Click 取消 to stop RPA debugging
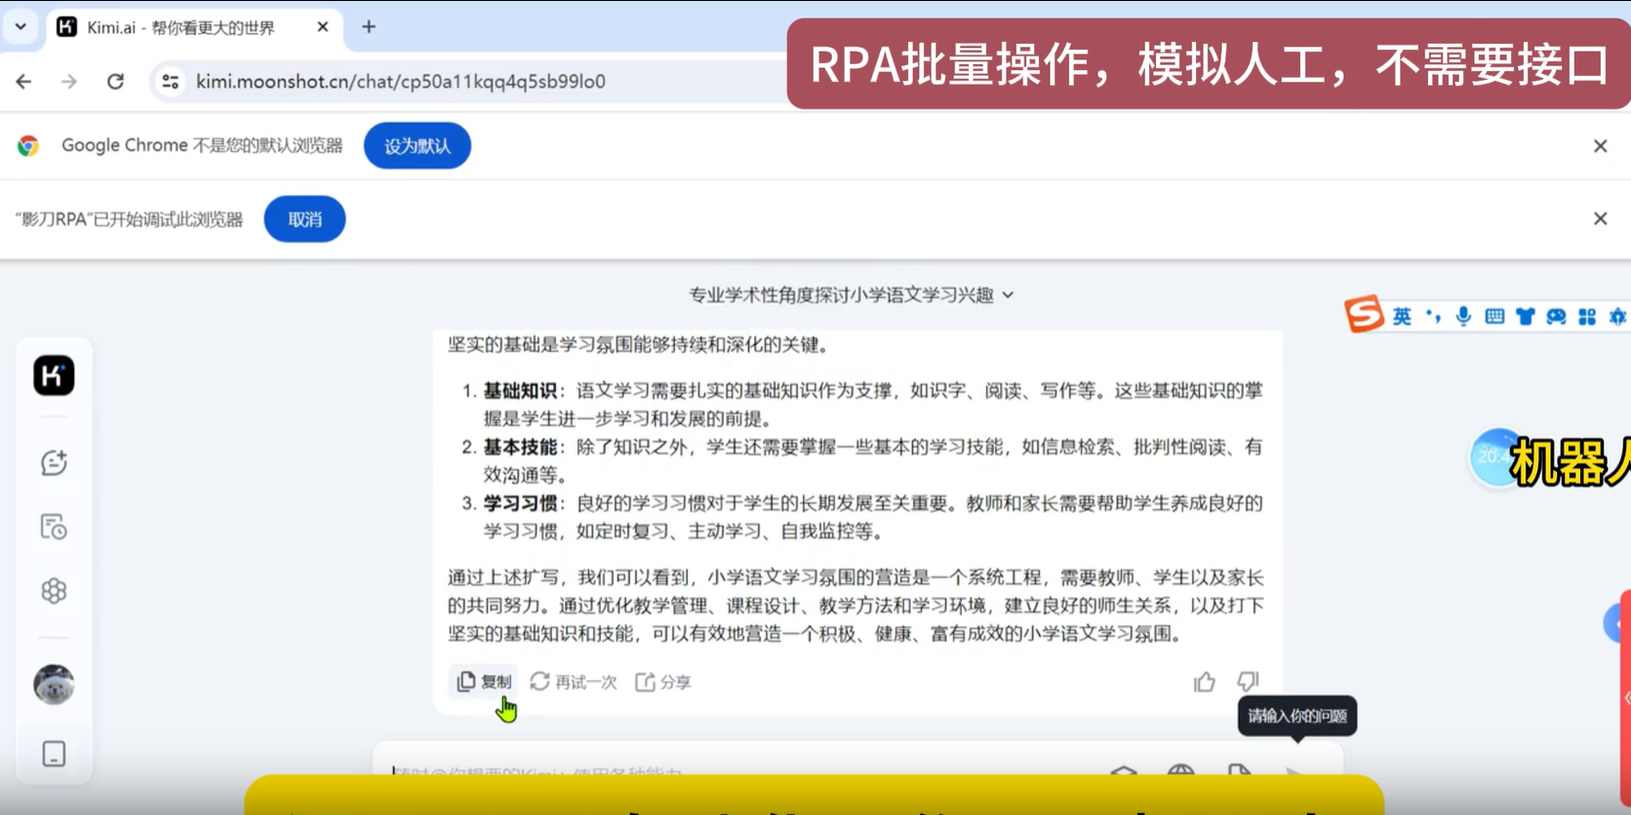 point(304,219)
